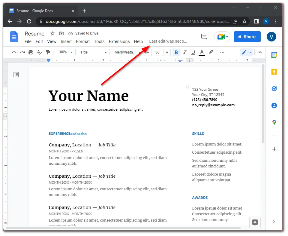Open Google Tasks in the side panel
The height and width of the screenshot is (236, 288).
[274, 89]
